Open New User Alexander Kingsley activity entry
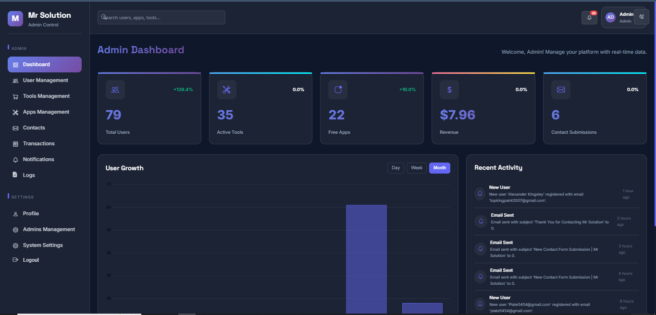This screenshot has width=656, height=315. tap(557, 194)
